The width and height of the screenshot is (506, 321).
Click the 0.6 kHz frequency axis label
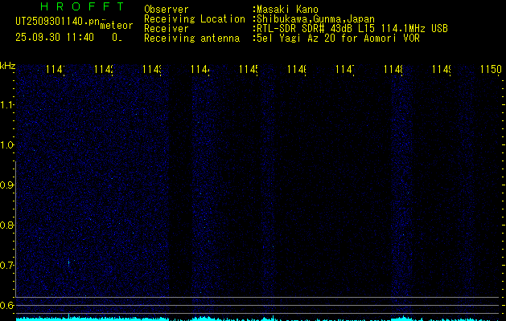[x=6, y=305]
